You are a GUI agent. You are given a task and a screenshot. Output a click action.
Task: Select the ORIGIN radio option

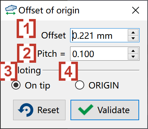[80, 85]
